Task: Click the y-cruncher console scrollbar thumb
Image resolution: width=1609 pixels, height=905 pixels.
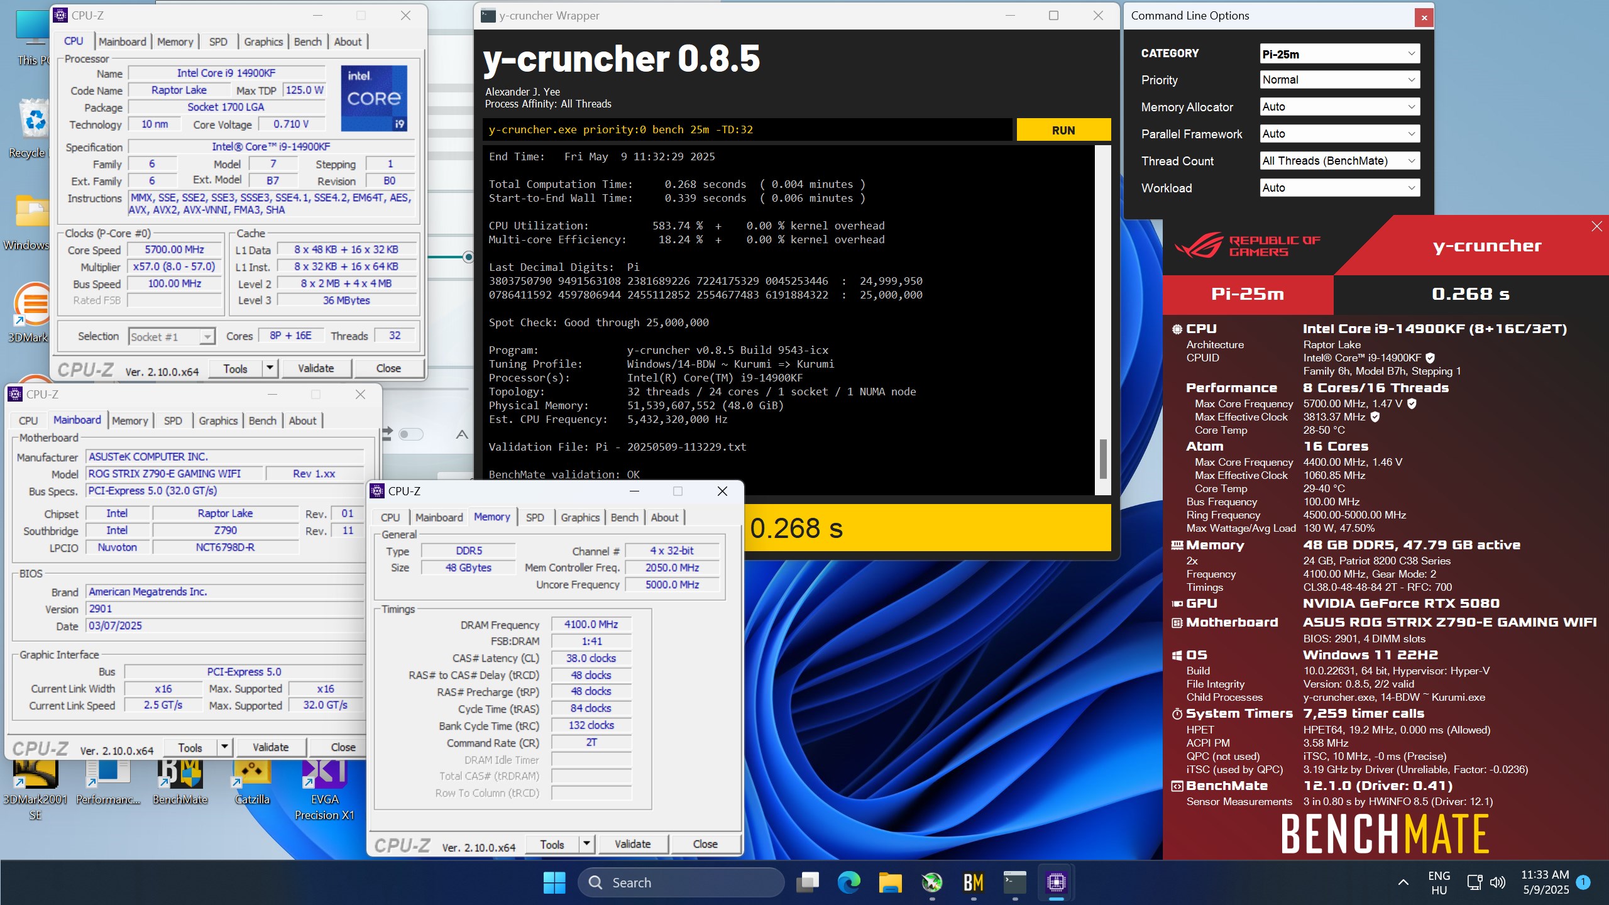Action: pyautogui.click(x=1102, y=458)
